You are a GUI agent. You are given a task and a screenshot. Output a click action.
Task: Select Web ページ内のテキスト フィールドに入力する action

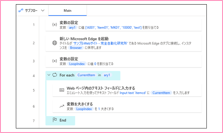point(127,91)
